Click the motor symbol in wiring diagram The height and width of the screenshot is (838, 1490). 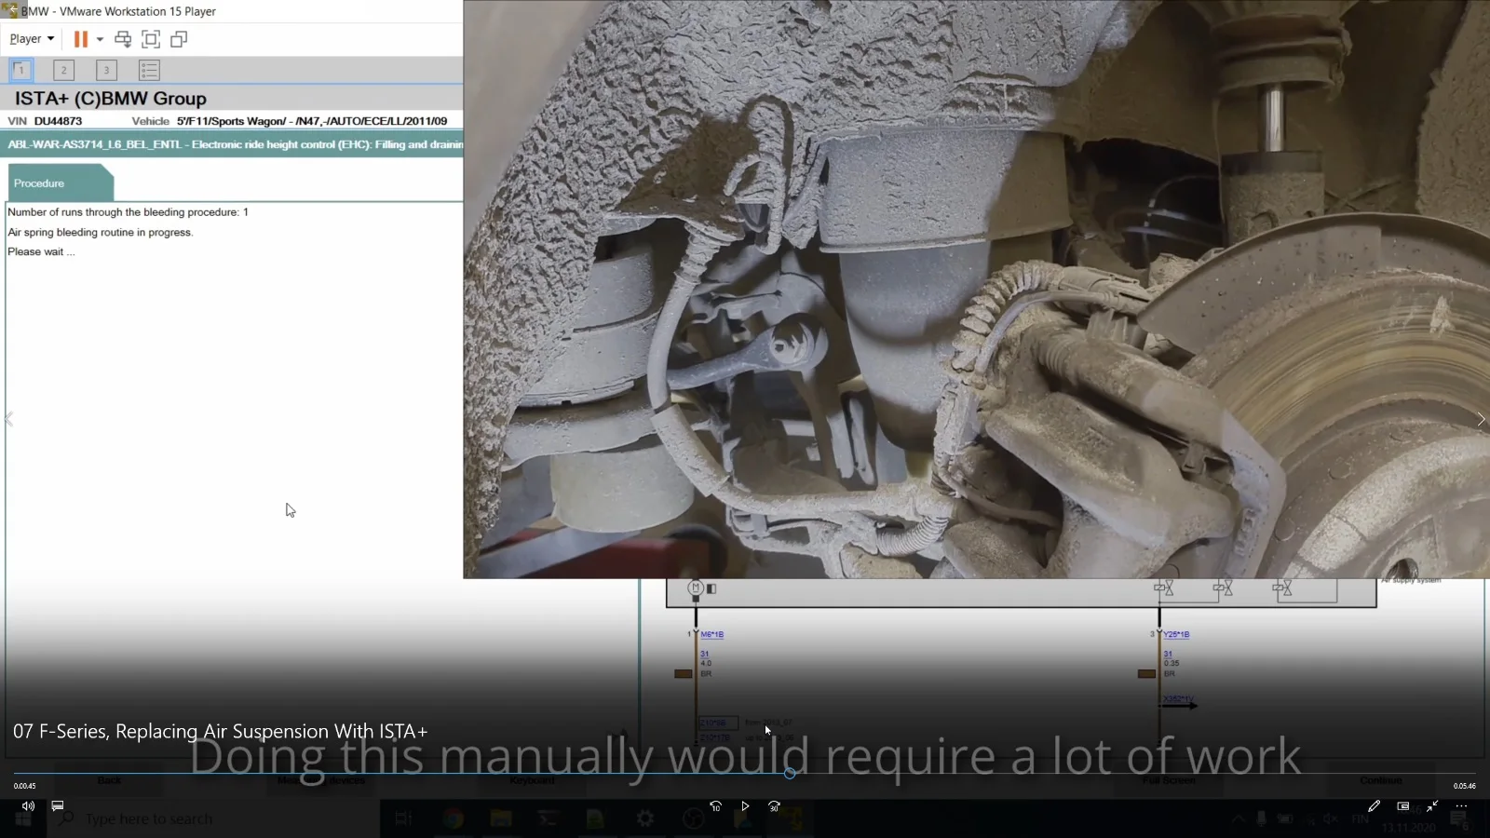pyautogui.click(x=696, y=588)
